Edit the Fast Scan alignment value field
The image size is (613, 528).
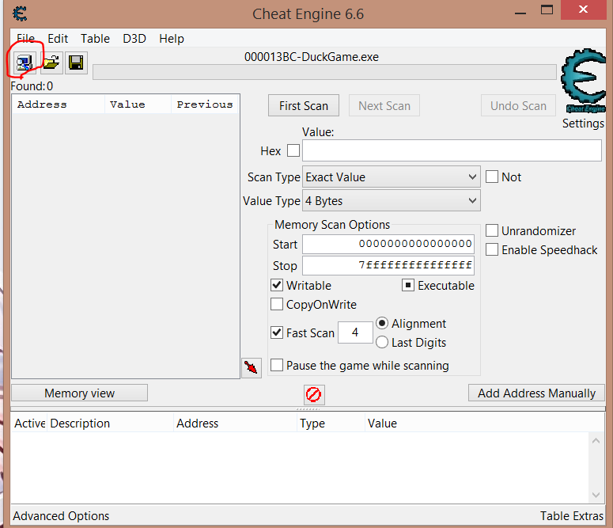coord(355,332)
